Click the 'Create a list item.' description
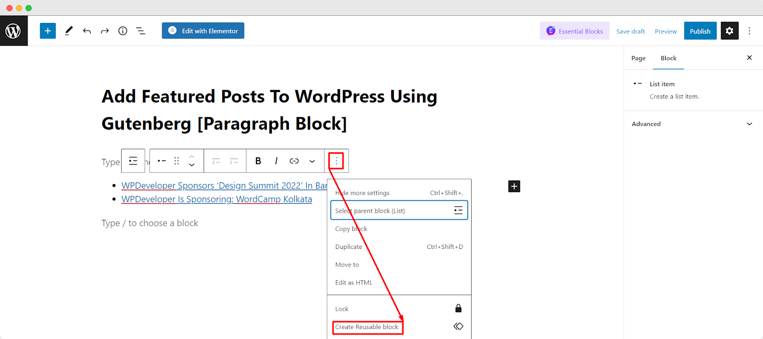 click(x=674, y=97)
